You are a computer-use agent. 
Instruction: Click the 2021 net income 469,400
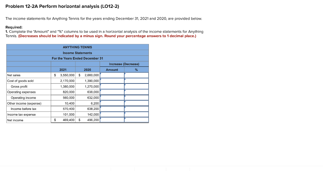tap(68, 120)
